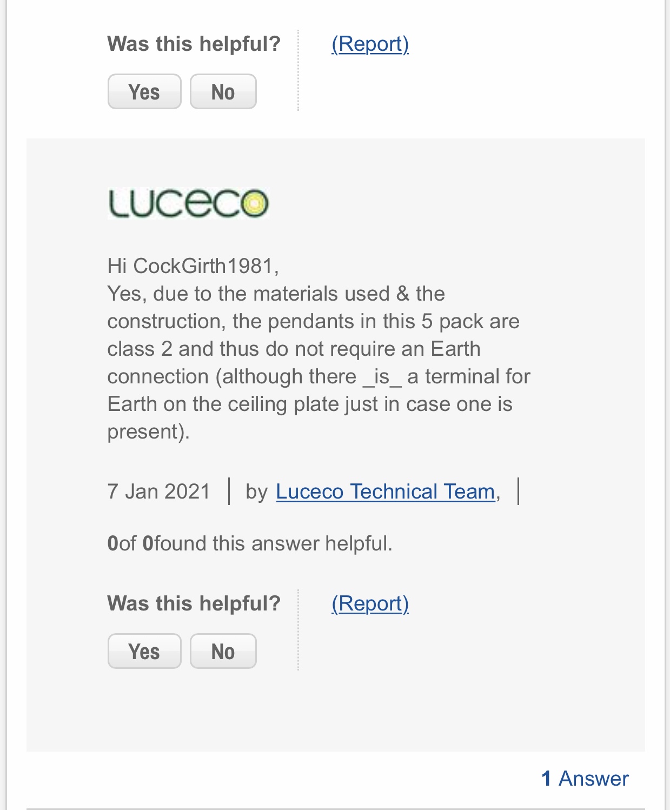The image size is (670, 810).
Task: Select the 'found this answer helpful' count text
Action: [250, 543]
